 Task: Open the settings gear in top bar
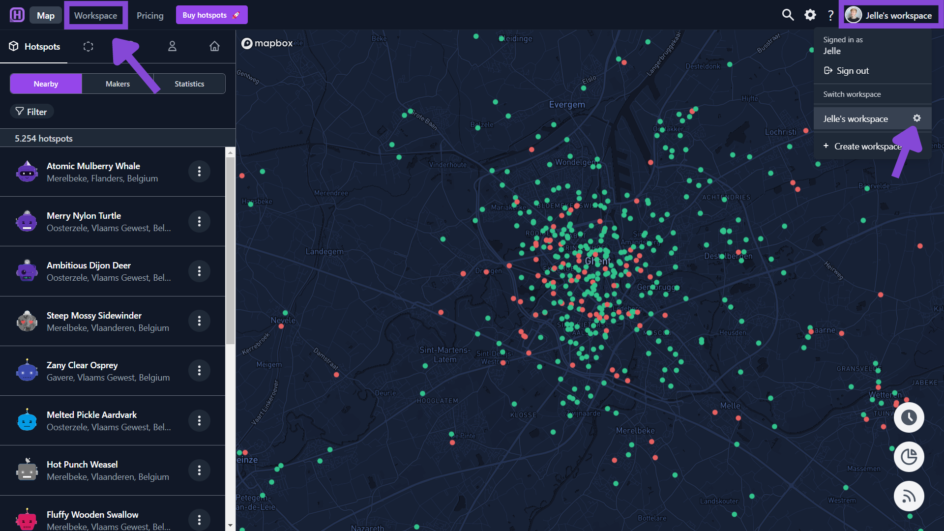pyautogui.click(x=810, y=15)
